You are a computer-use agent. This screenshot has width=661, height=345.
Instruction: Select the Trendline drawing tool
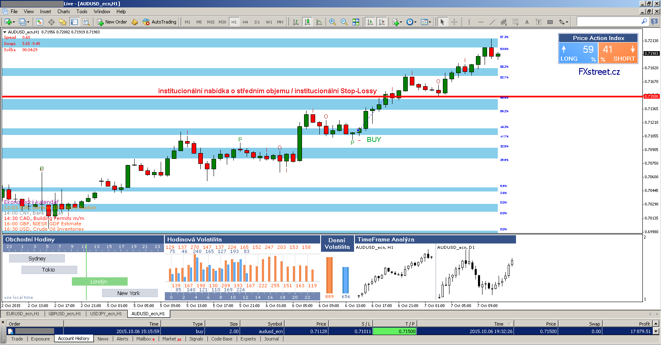pyautogui.click(x=492, y=22)
